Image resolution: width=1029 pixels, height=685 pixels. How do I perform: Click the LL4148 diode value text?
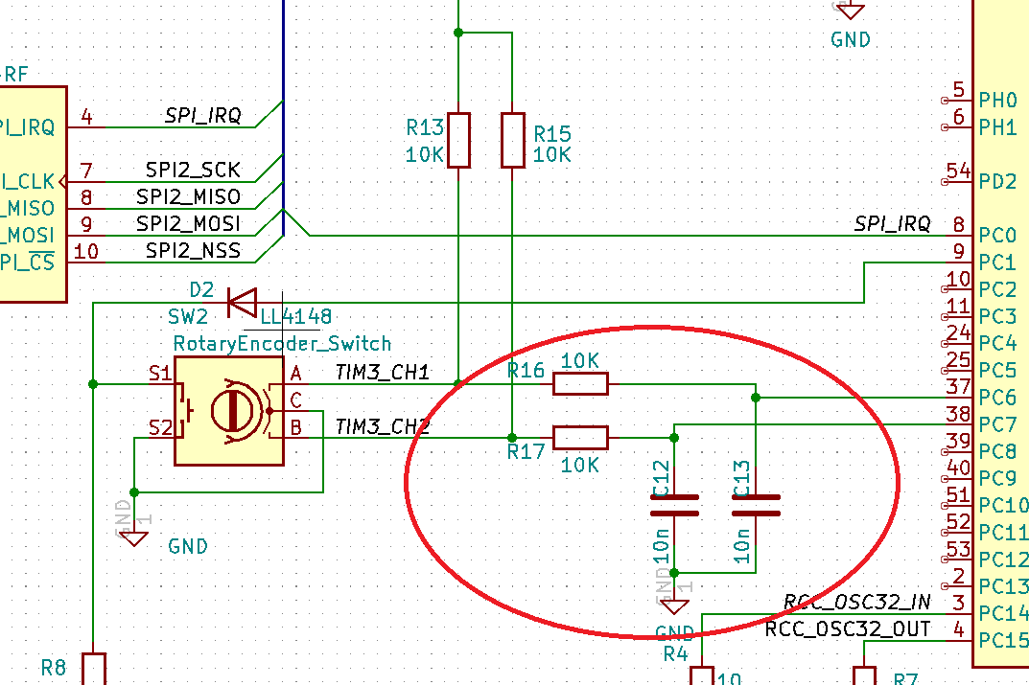coord(296,316)
